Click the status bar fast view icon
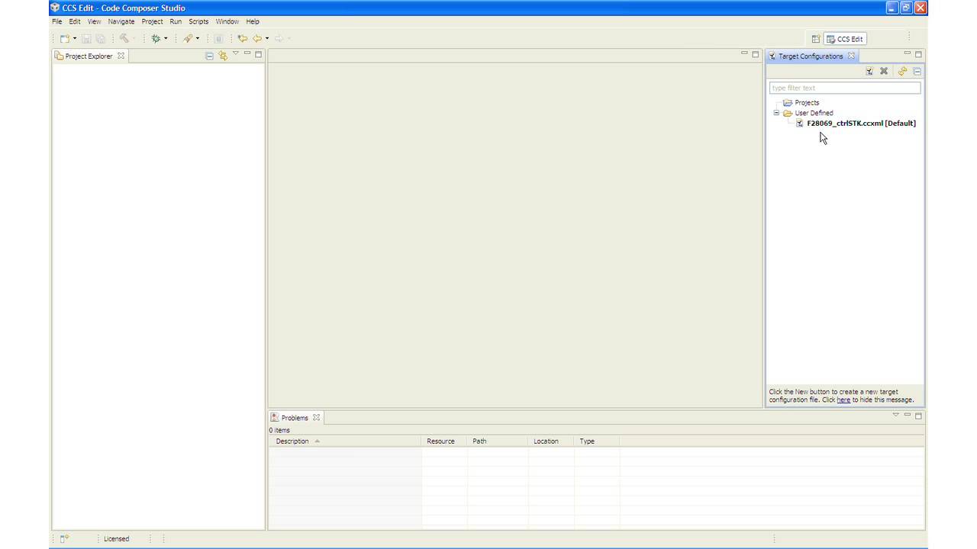 pos(64,538)
